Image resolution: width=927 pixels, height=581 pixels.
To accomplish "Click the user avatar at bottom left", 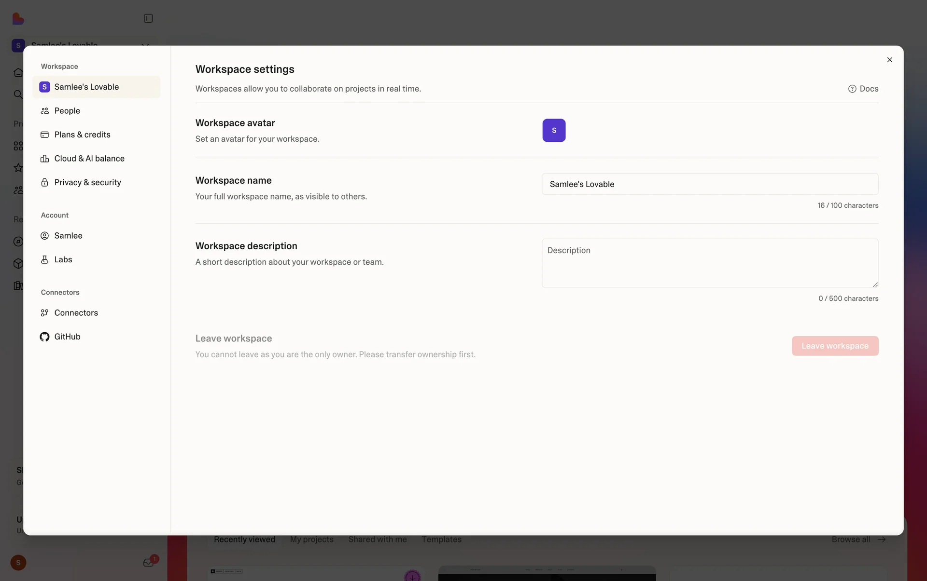I will point(18,563).
